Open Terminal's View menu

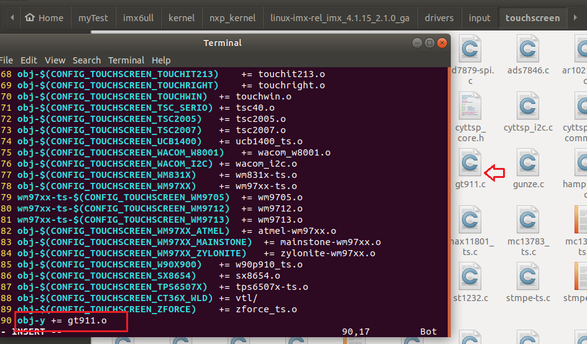click(x=55, y=60)
